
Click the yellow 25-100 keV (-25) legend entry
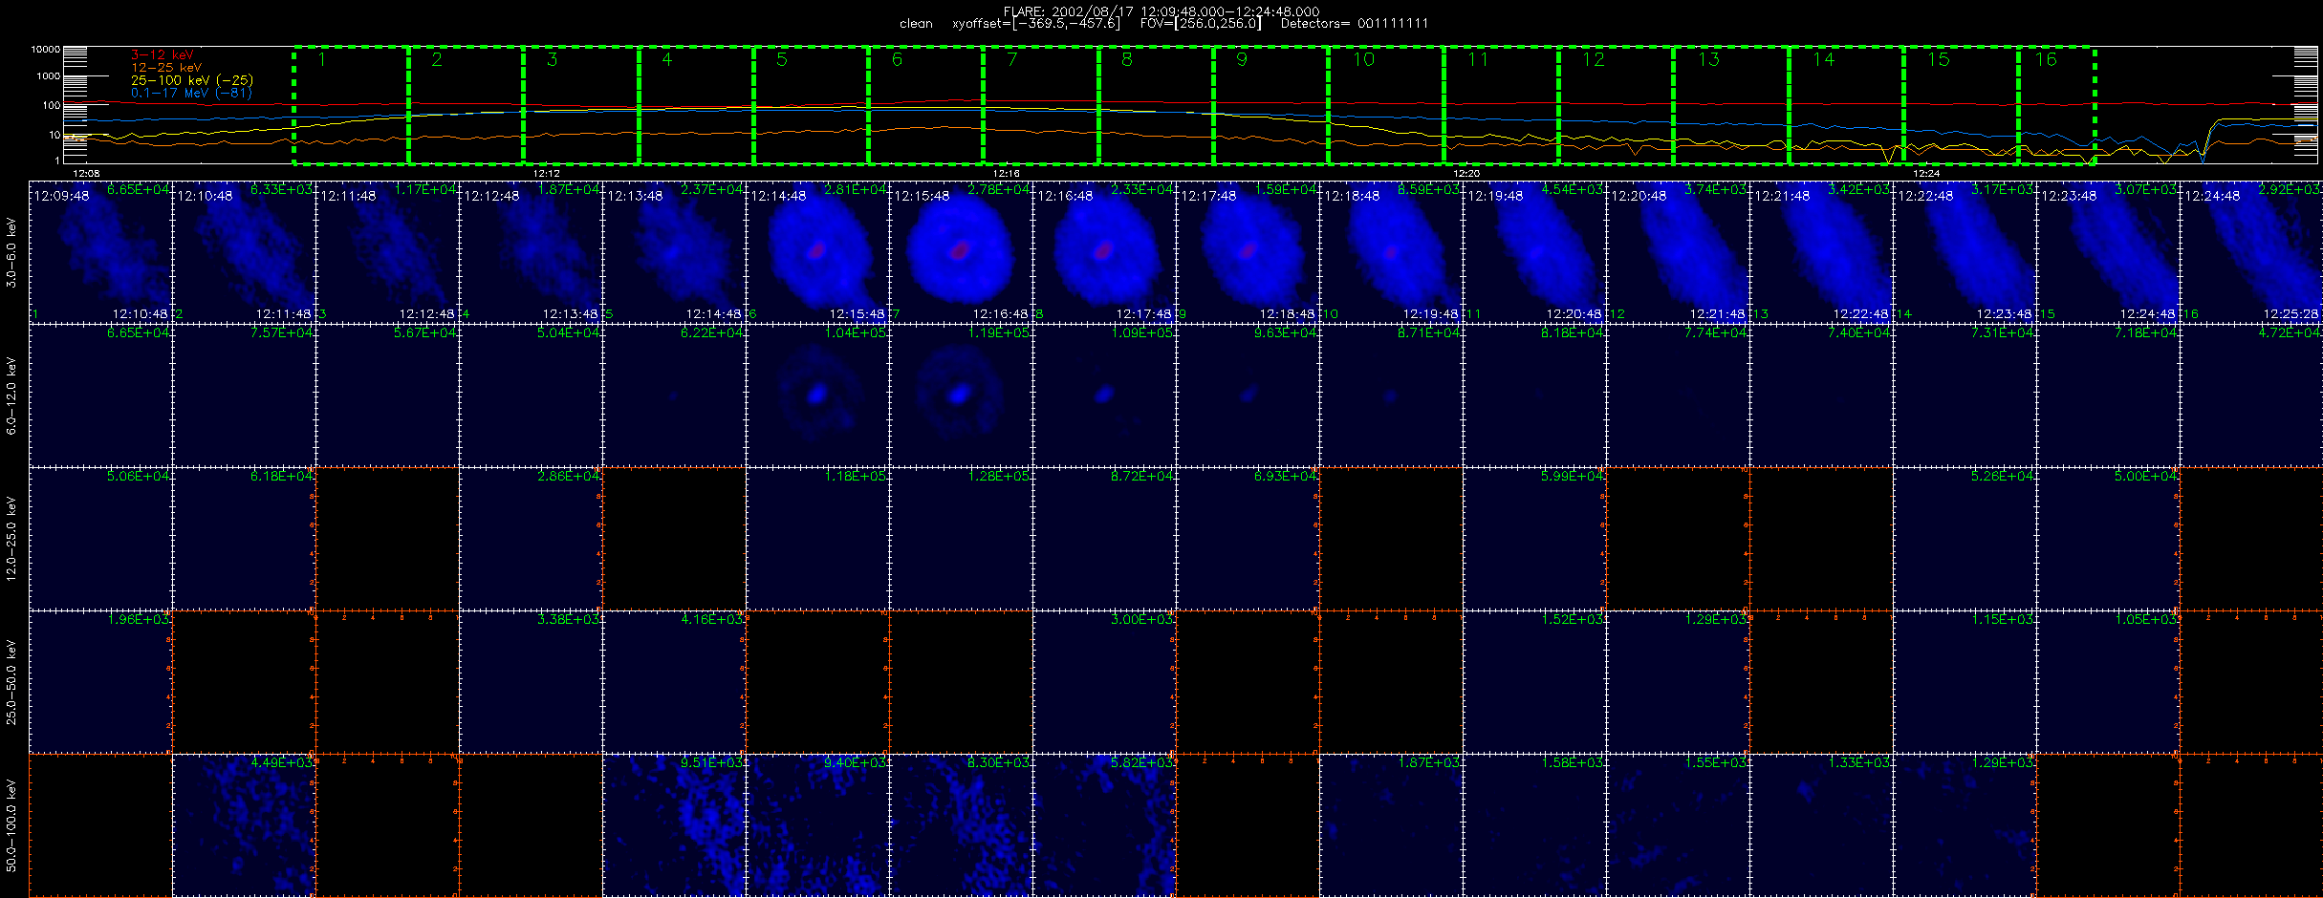click(191, 80)
